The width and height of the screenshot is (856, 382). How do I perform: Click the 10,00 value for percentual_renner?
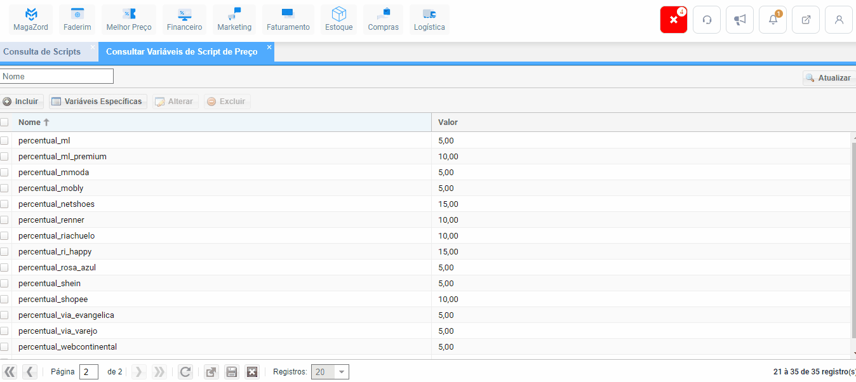pyautogui.click(x=448, y=220)
